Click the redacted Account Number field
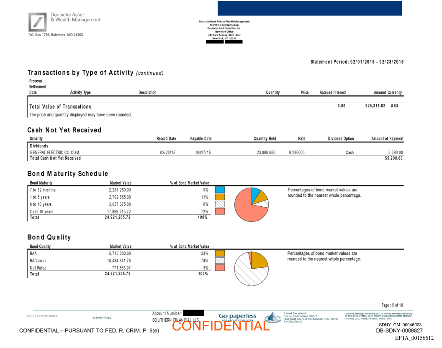Viewport: 442px width, 348px height. (x=193, y=313)
